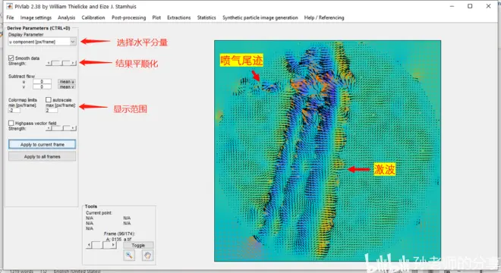Click the Toggle button
Screen dimensions: 501x273
138,245
